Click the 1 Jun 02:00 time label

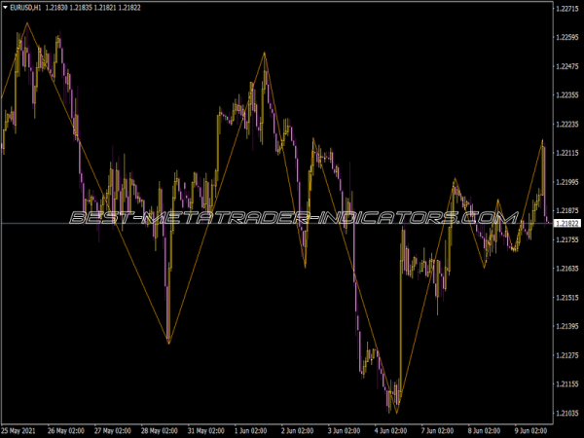251,429
